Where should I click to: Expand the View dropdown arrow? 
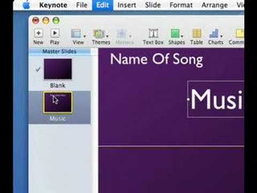(85, 36)
